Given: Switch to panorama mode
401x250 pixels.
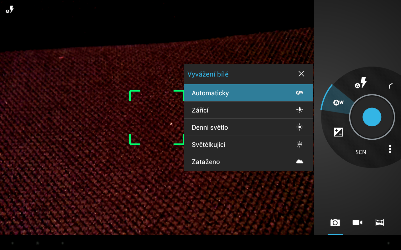Looking at the screenshot, I should coord(380,222).
